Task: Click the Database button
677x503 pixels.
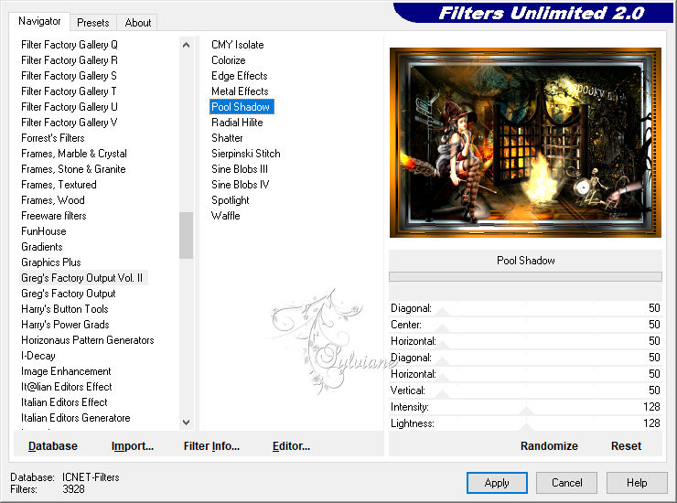Action: (53, 446)
